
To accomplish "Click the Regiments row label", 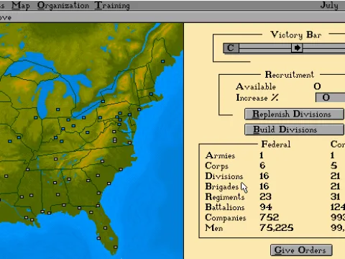I will [225, 197].
